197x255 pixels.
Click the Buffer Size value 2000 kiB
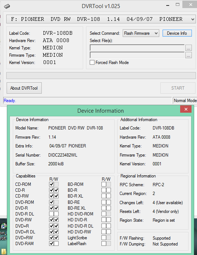56,164
